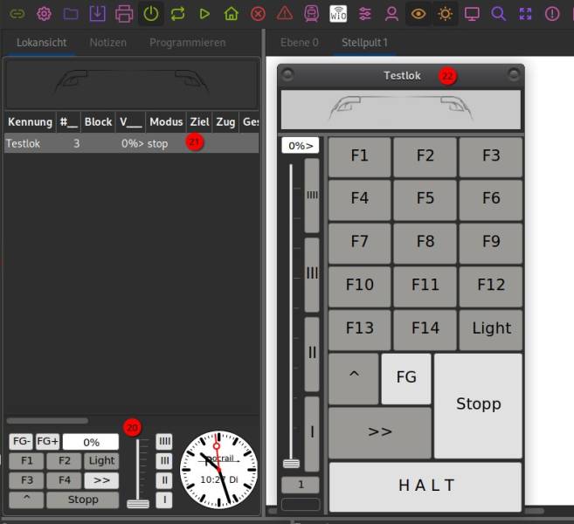This screenshot has height=524, width=574.
Task: Click the red warning triangle icon
Action: click(285, 14)
